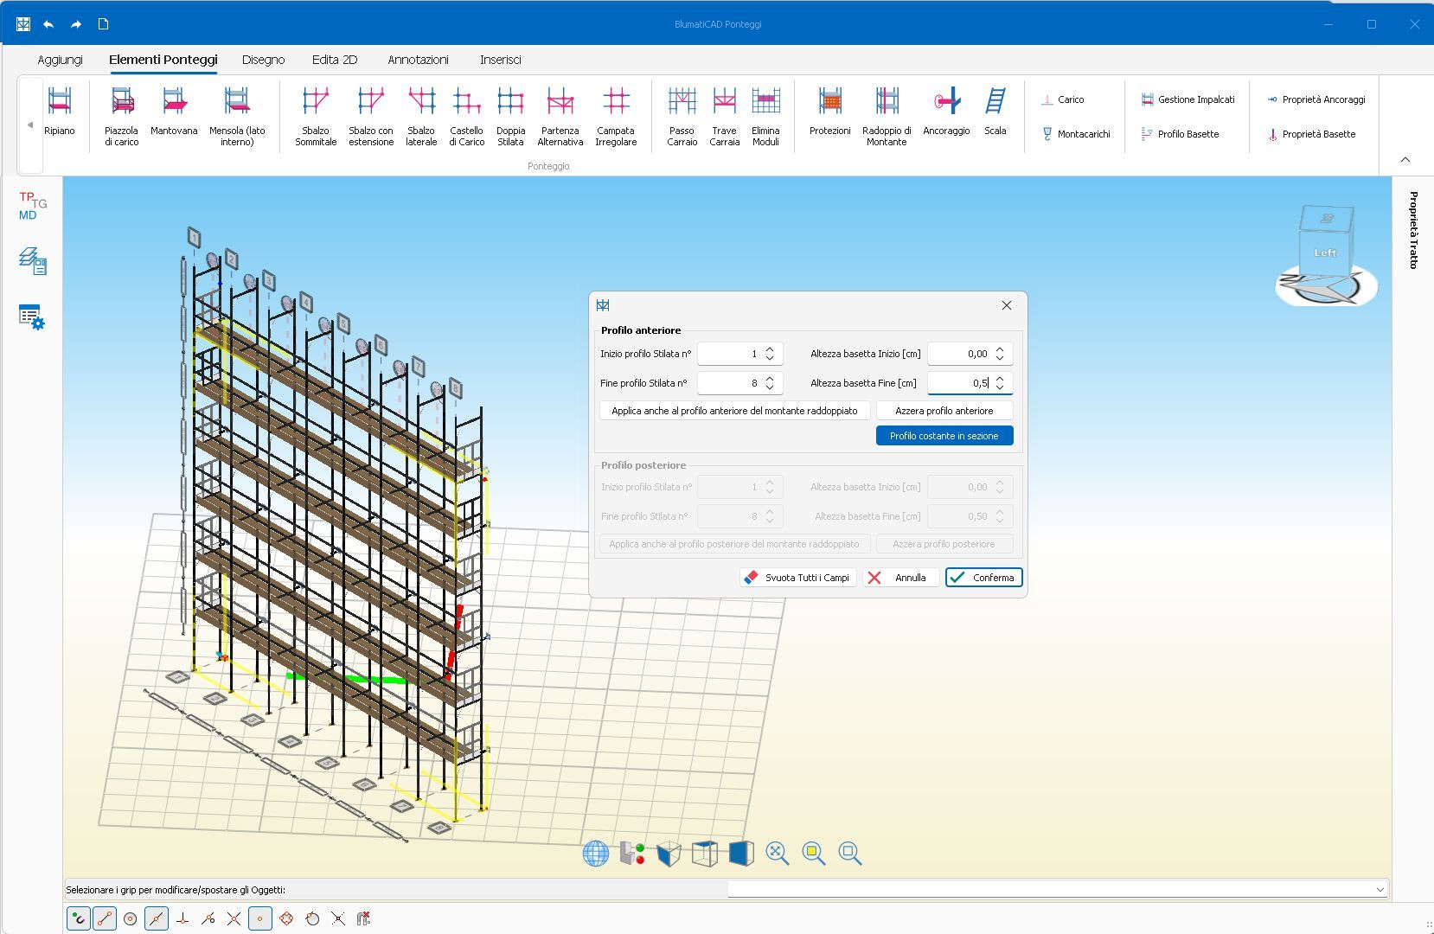
Task: Choose the Castello di Carico tool
Action: pos(466,102)
